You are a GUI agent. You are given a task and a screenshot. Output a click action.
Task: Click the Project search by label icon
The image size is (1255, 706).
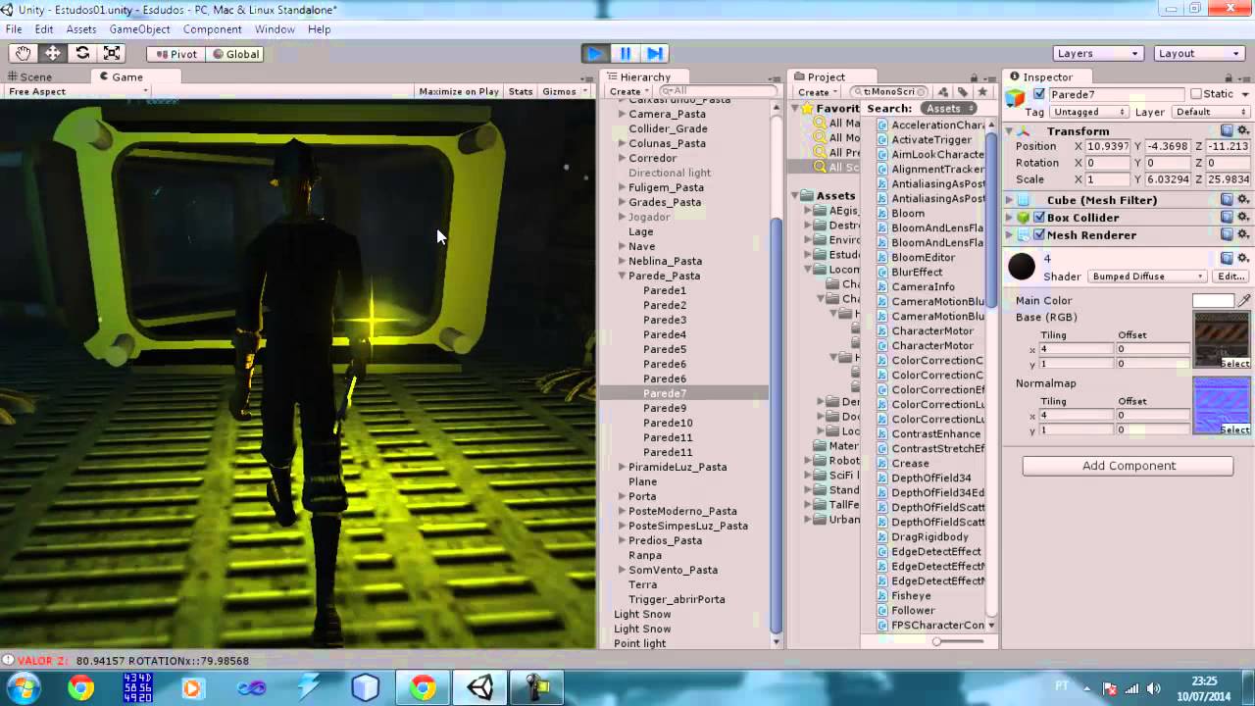963,92
